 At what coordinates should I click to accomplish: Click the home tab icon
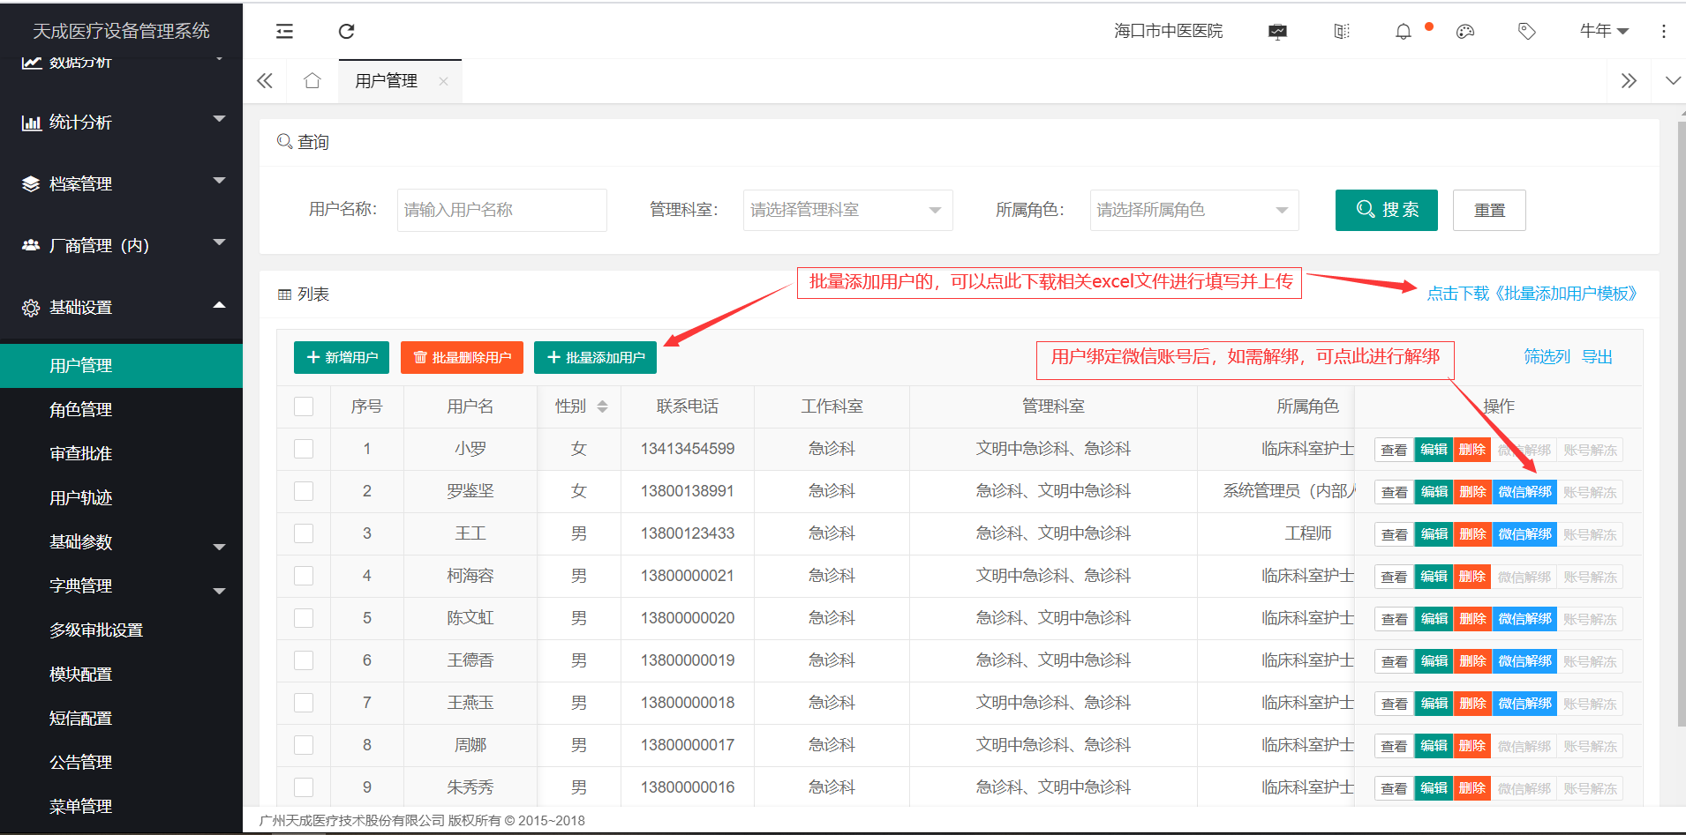pos(312,81)
